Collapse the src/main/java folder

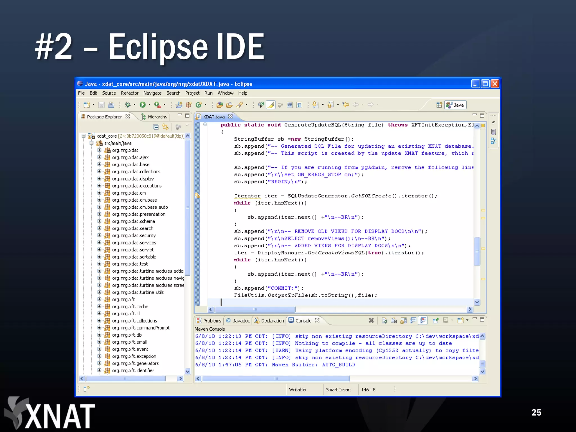(x=91, y=143)
